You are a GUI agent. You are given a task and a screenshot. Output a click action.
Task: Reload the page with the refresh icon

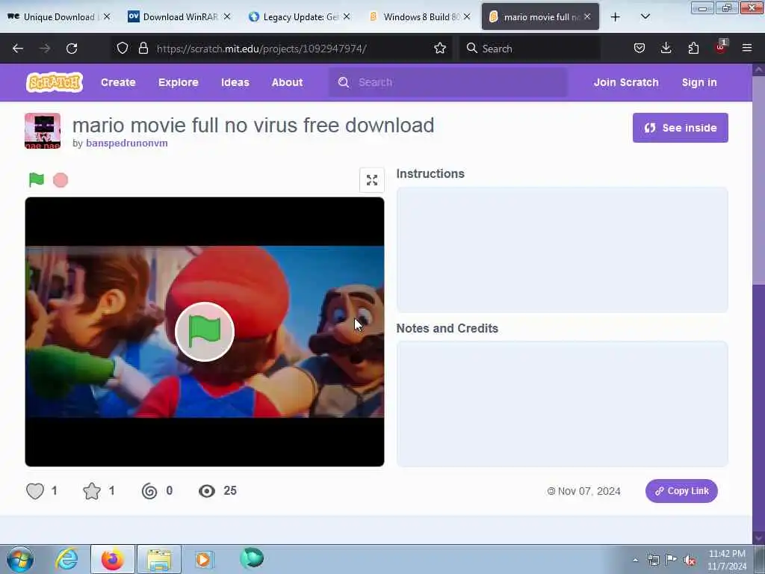[72, 49]
